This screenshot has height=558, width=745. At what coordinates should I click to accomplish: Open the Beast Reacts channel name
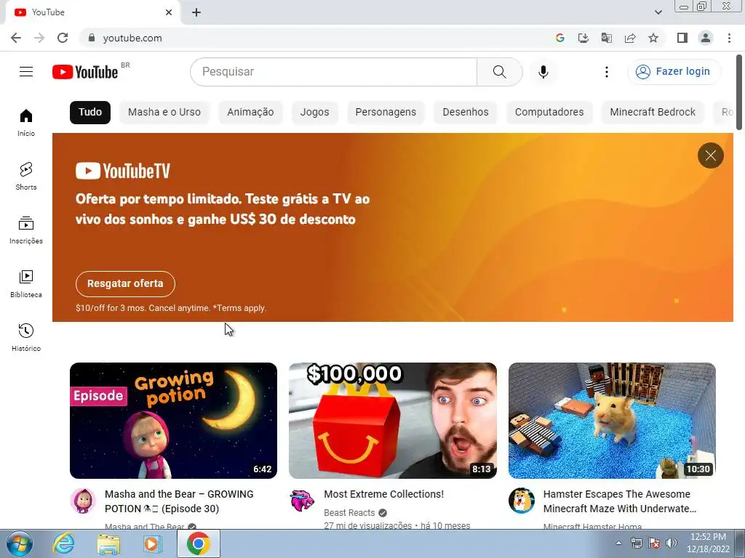349,512
